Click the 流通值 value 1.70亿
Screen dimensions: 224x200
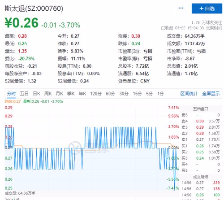[x=191, y=74]
